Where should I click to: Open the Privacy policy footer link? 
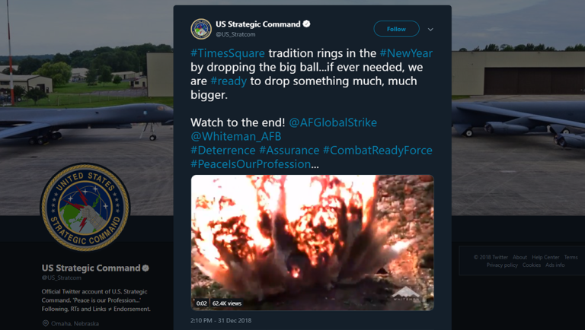502,265
